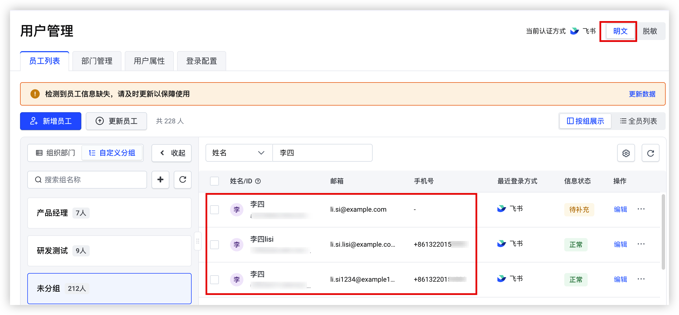Screen dimensions: 679x315
Task: Switch data display to 脱敏 mode
Action: point(650,31)
